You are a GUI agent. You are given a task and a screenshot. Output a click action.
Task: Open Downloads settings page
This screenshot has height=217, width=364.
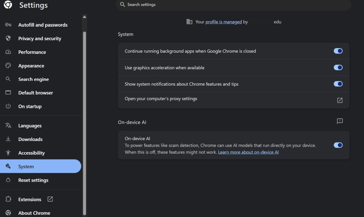(x=41, y=139)
